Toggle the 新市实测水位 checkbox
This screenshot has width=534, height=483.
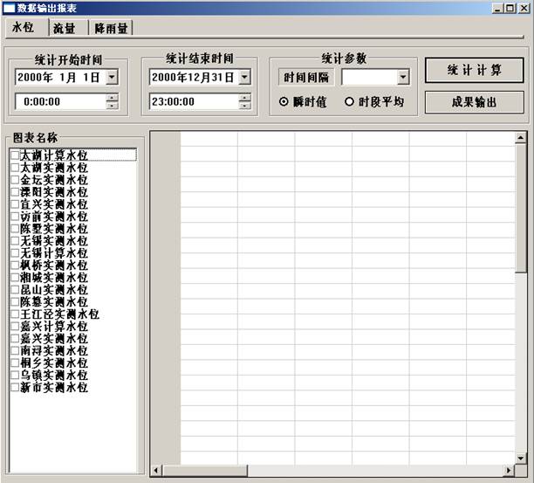(x=14, y=388)
